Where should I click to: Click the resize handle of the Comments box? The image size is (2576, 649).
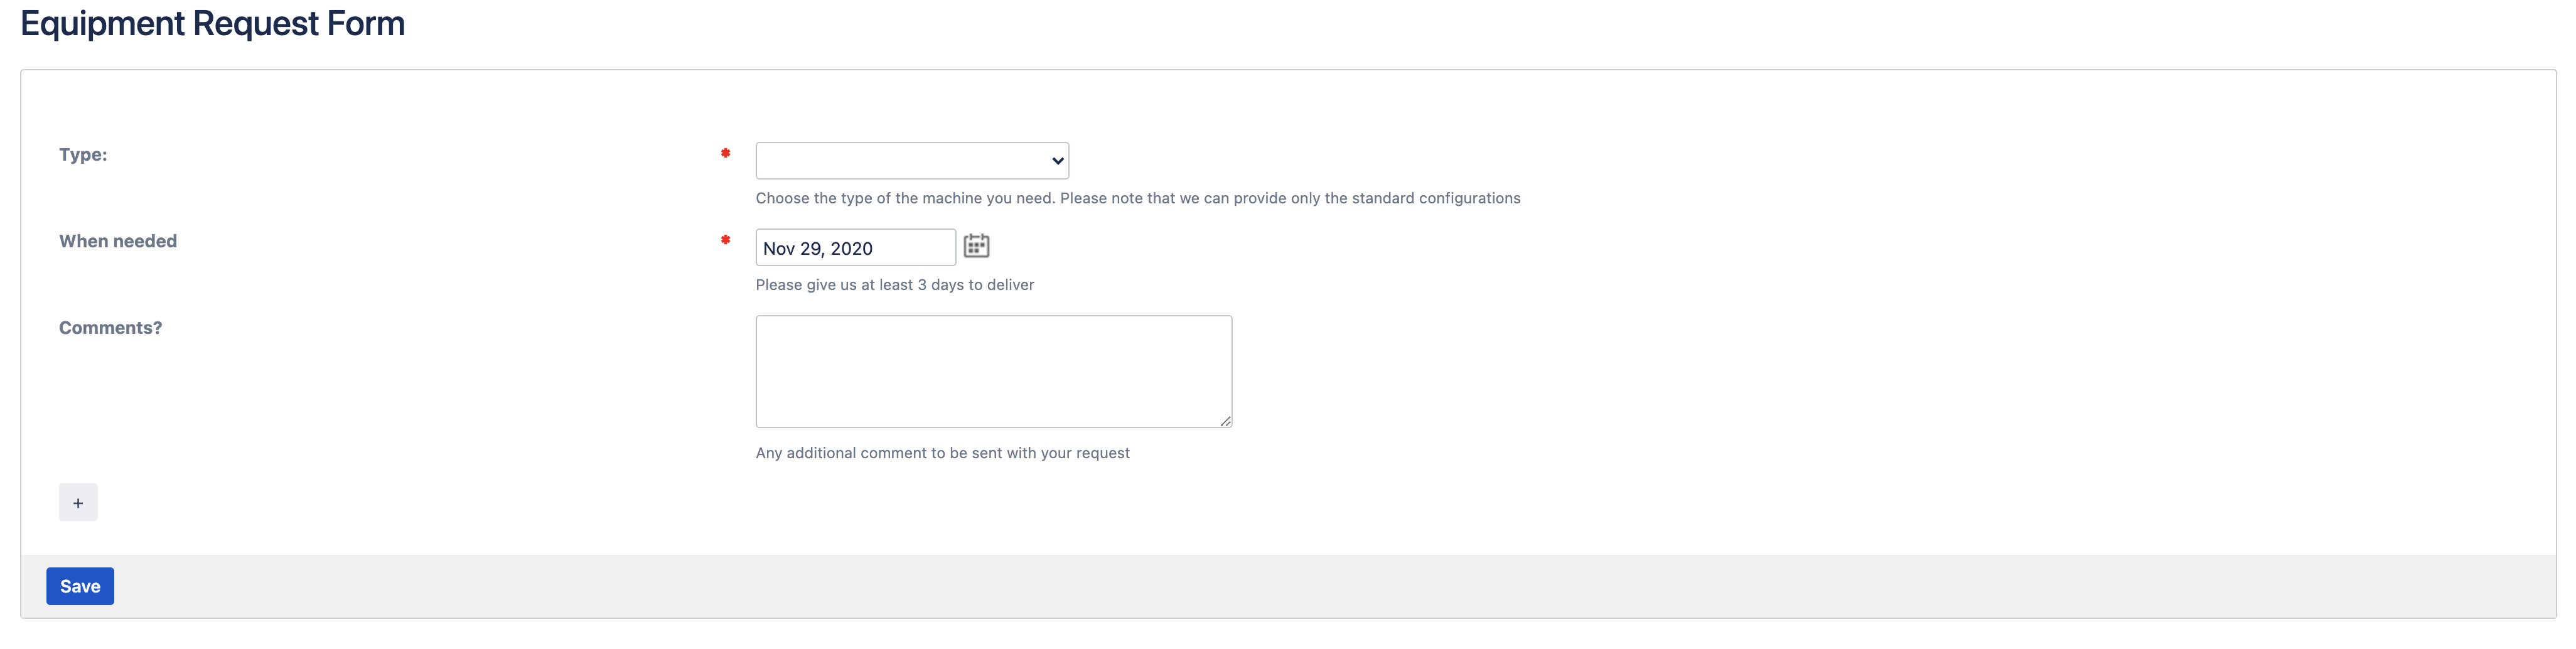point(1227,421)
